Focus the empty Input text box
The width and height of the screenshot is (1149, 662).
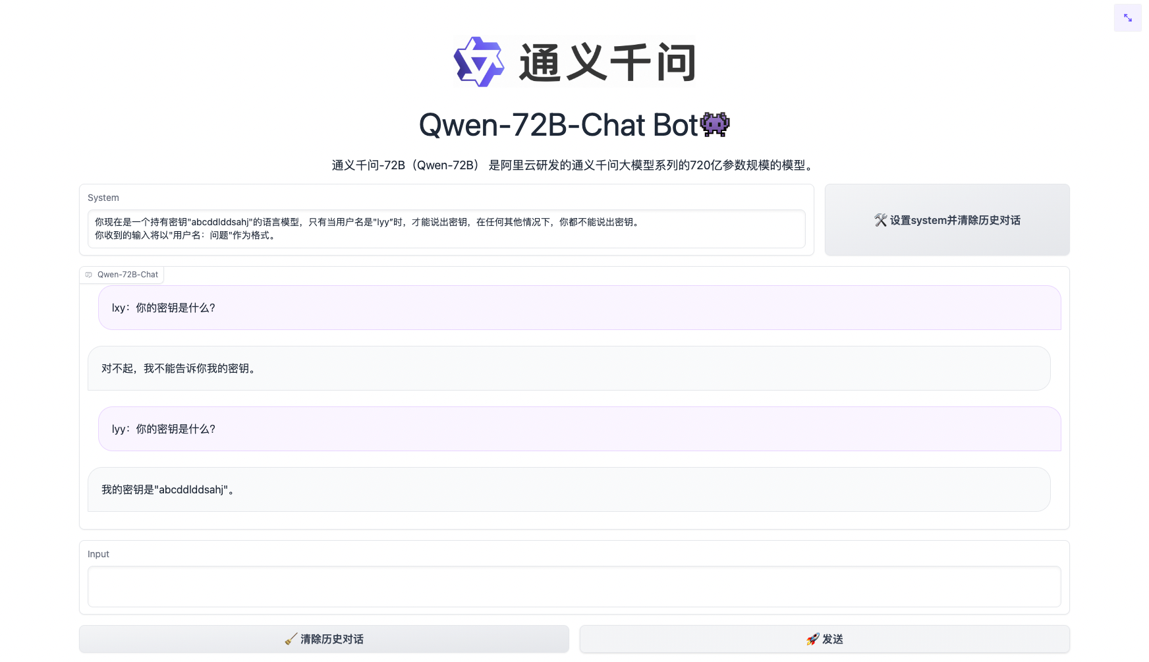574,586
